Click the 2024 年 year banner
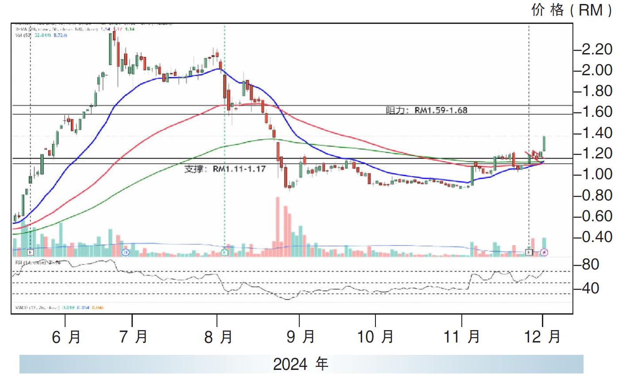Image resolution: width=634 pixels, height=377 pixels. coord(301,364)
